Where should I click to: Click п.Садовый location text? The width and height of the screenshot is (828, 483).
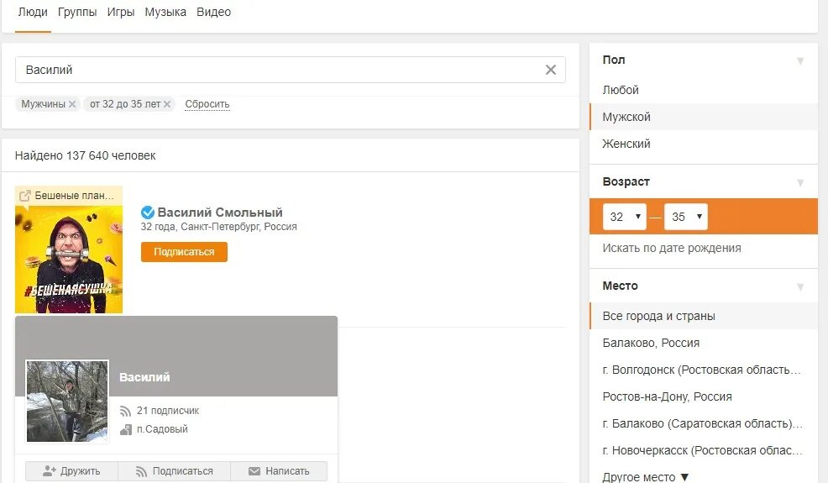162,429
